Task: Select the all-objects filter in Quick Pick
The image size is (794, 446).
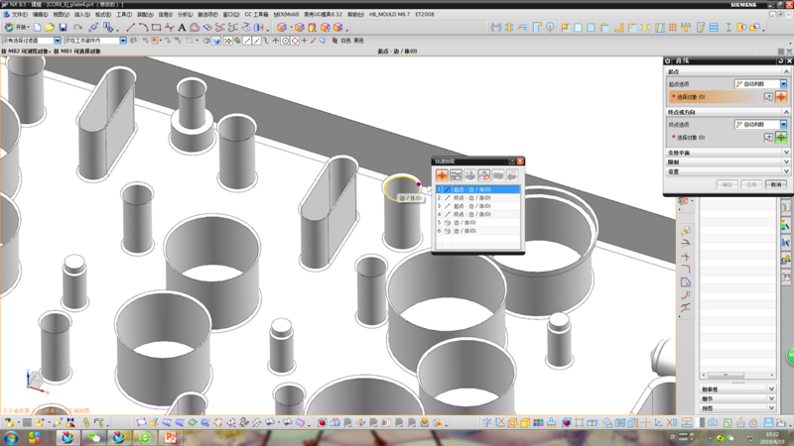Action: coord(442,175)
